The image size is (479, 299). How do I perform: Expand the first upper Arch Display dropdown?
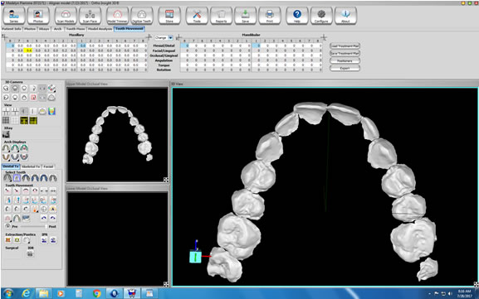click(x=6, y=148)
